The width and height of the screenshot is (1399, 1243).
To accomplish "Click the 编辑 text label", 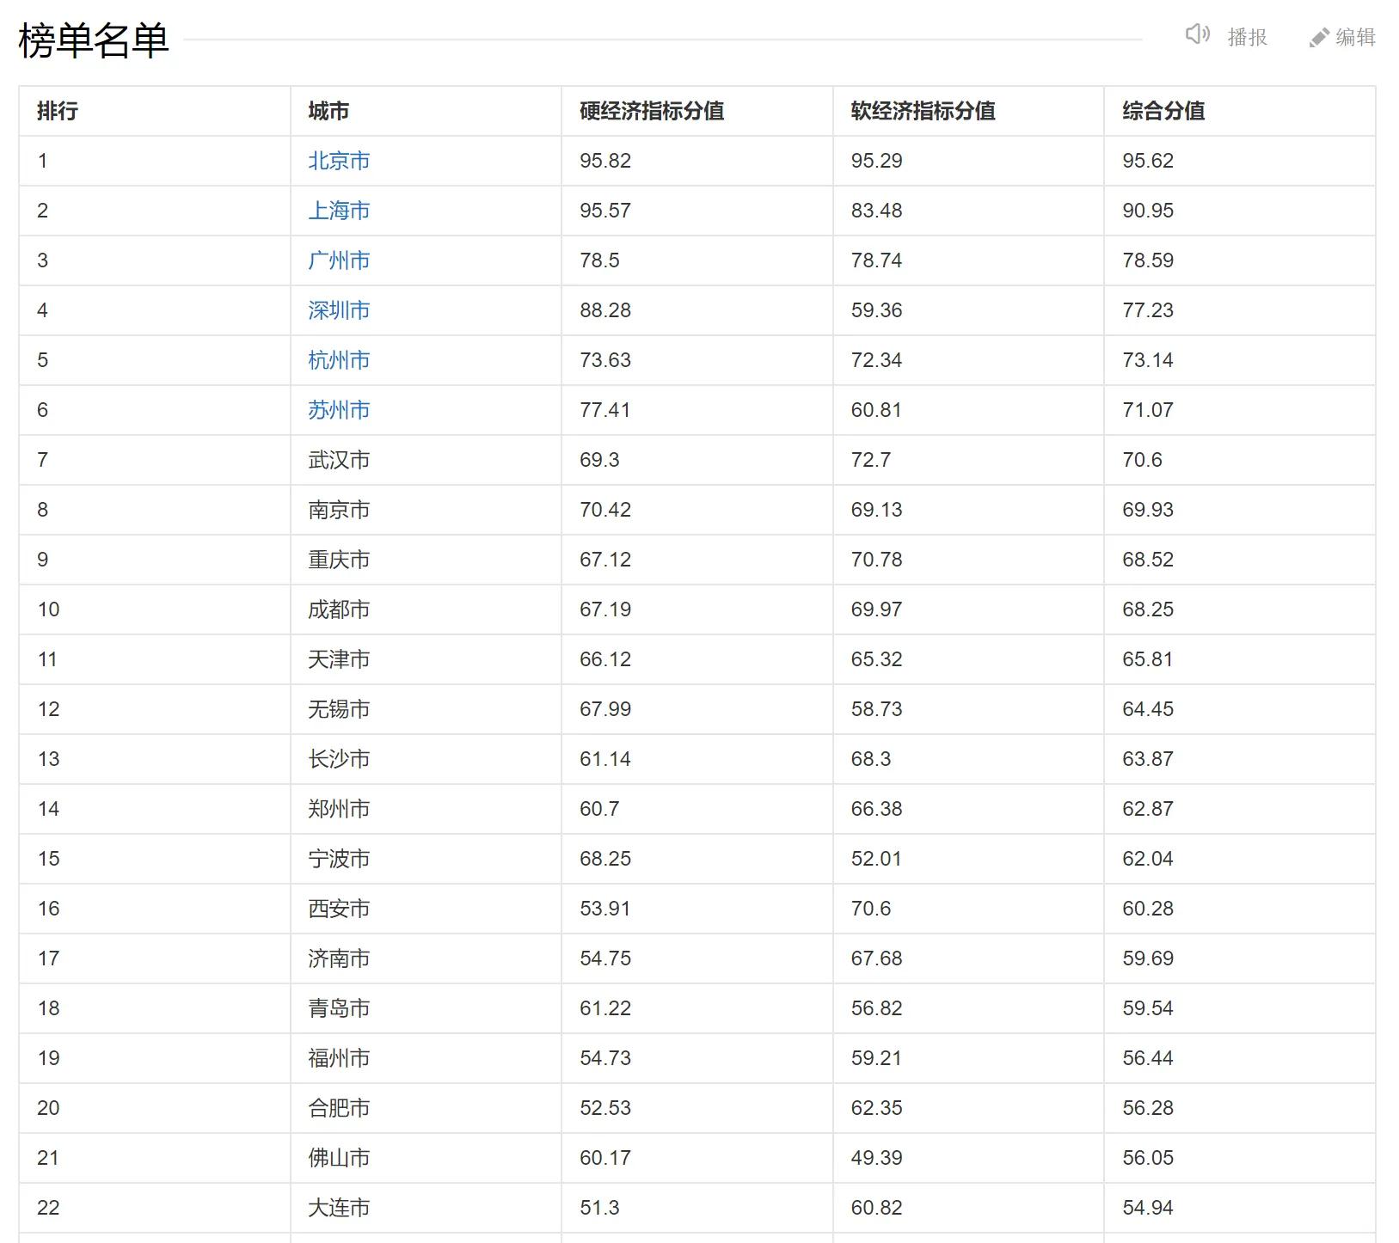I will point(1356,37).
